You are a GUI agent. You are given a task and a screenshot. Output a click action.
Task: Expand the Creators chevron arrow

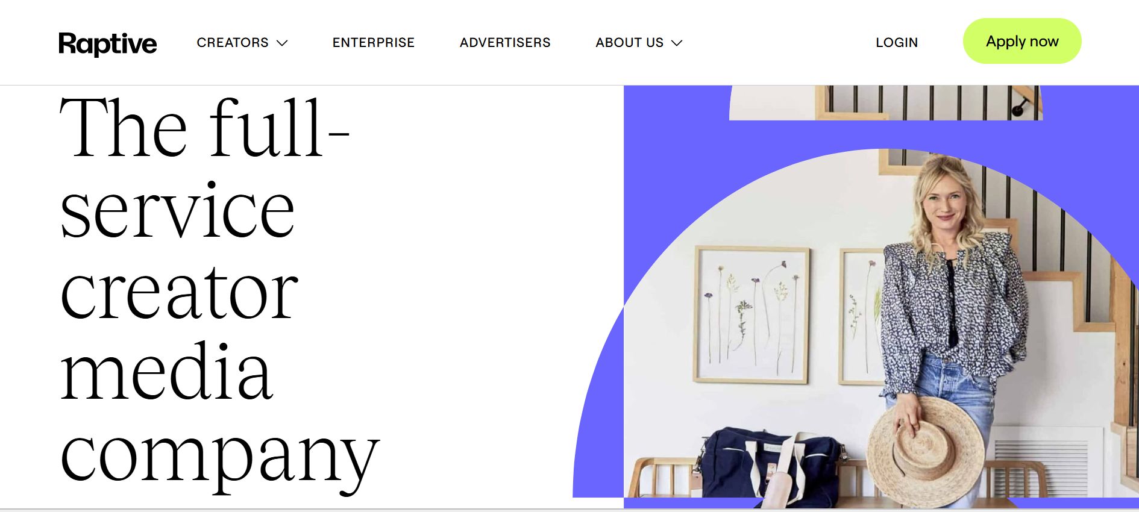pos(282,43)
